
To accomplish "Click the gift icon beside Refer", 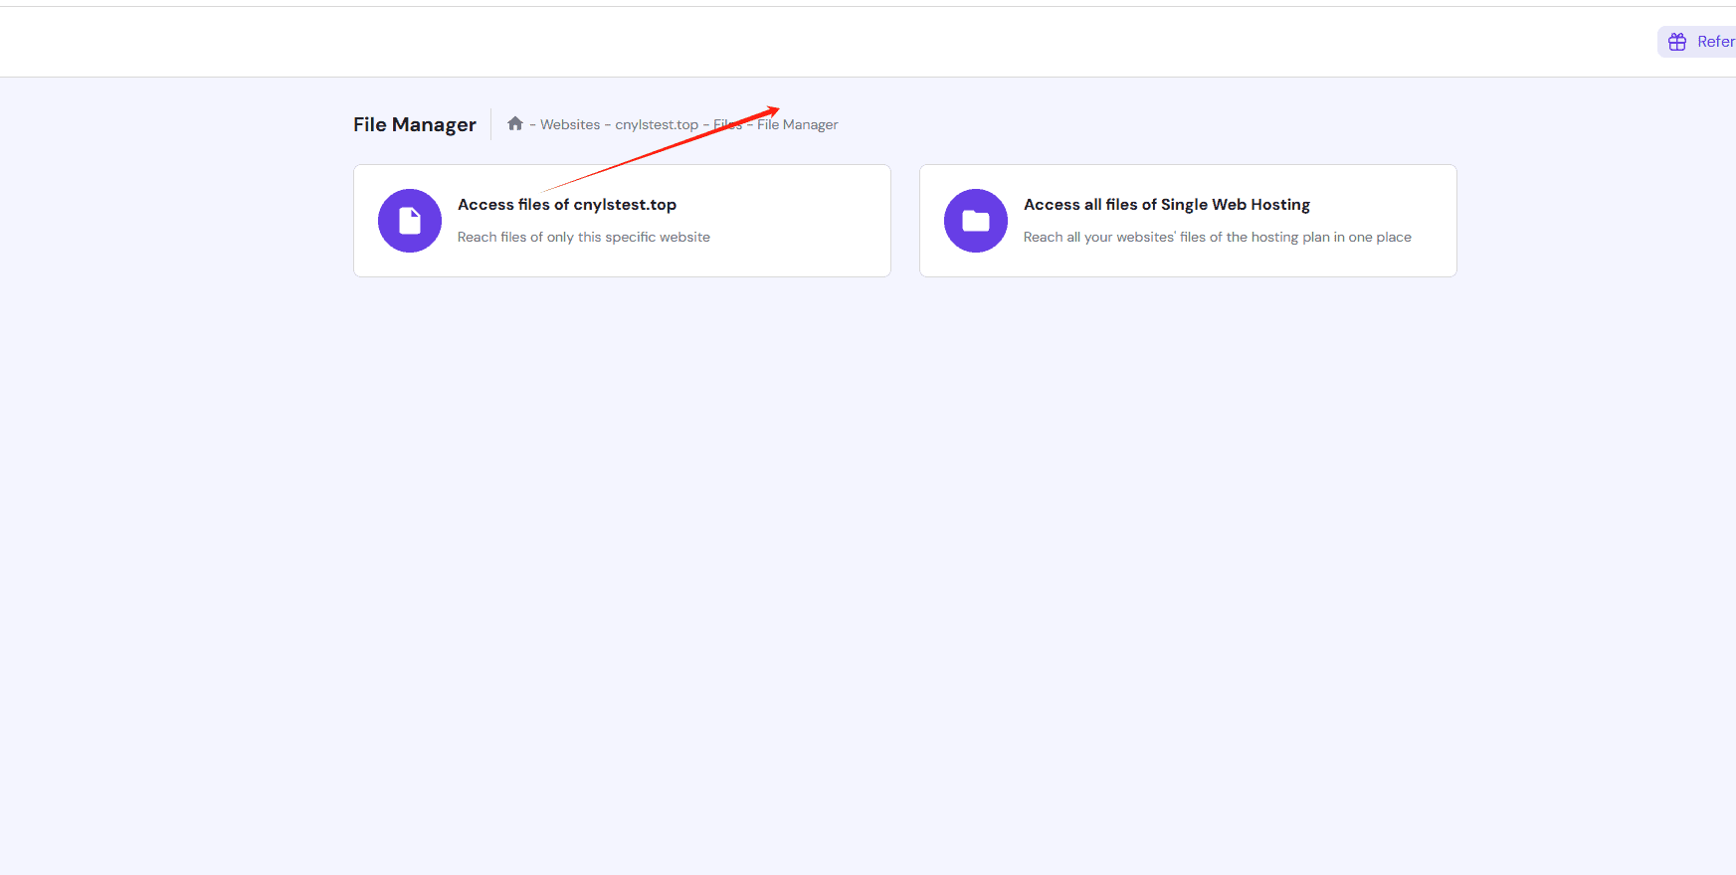I will pos(1677,42).
